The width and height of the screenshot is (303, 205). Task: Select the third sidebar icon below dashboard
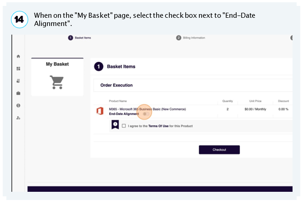click(18, 81)
